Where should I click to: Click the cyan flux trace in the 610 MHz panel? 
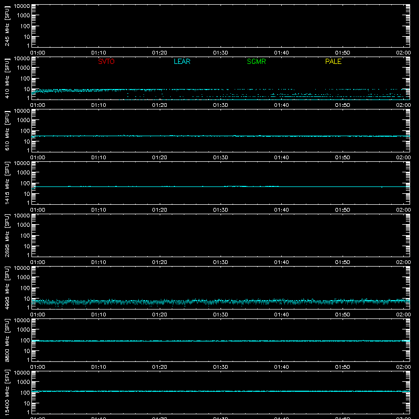[220, 136]
